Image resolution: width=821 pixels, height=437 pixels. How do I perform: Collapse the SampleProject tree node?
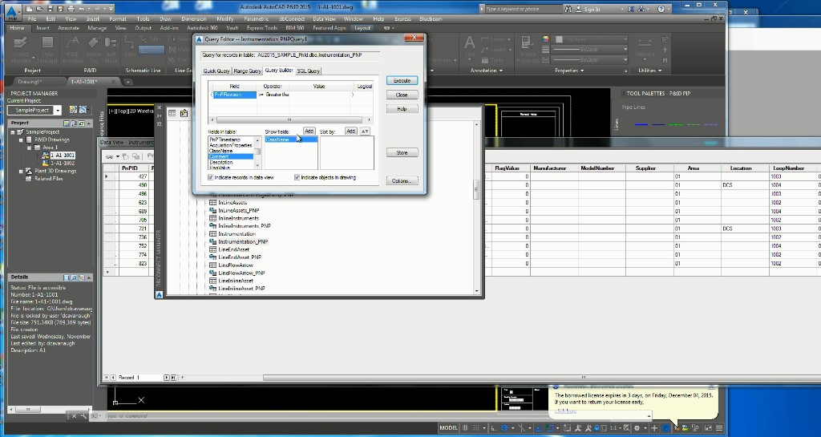13,132
